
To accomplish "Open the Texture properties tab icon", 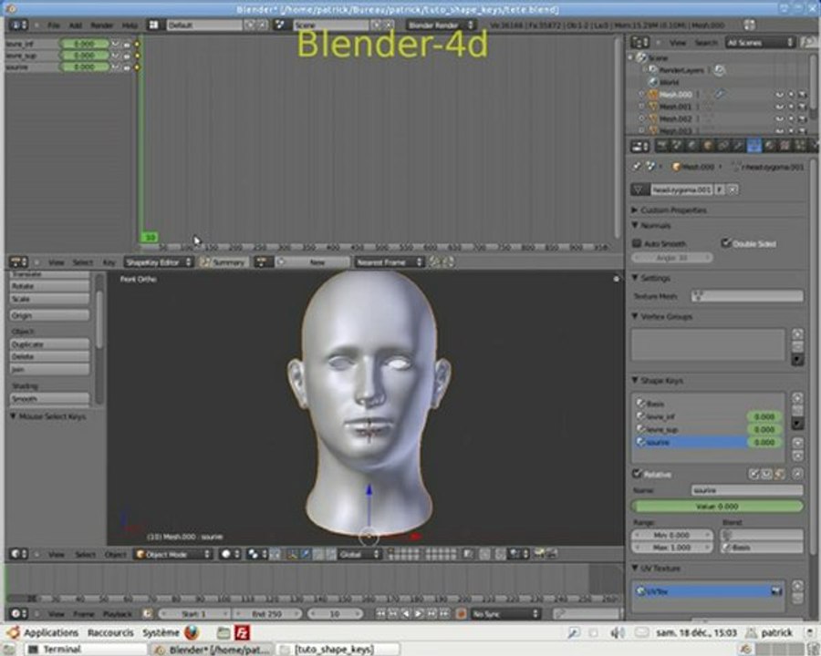I will (785, 146).
